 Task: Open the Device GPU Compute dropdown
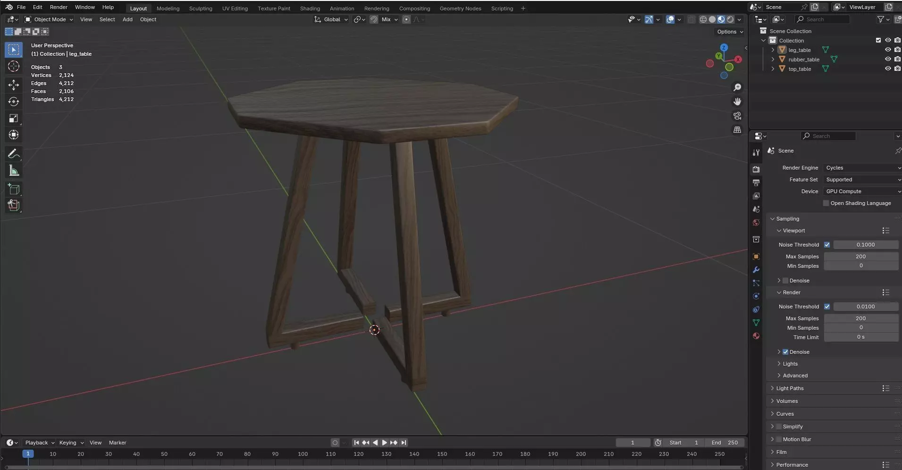(862, 191)
